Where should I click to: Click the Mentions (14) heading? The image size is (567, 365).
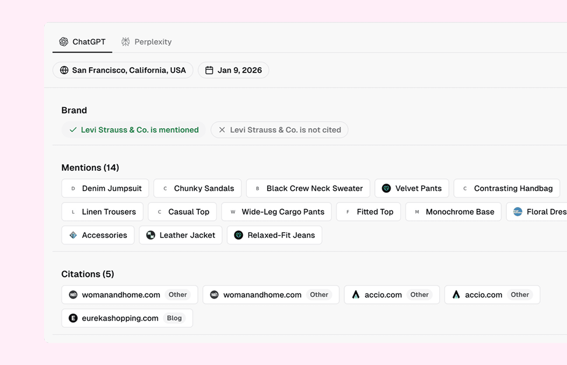[90, 168]
